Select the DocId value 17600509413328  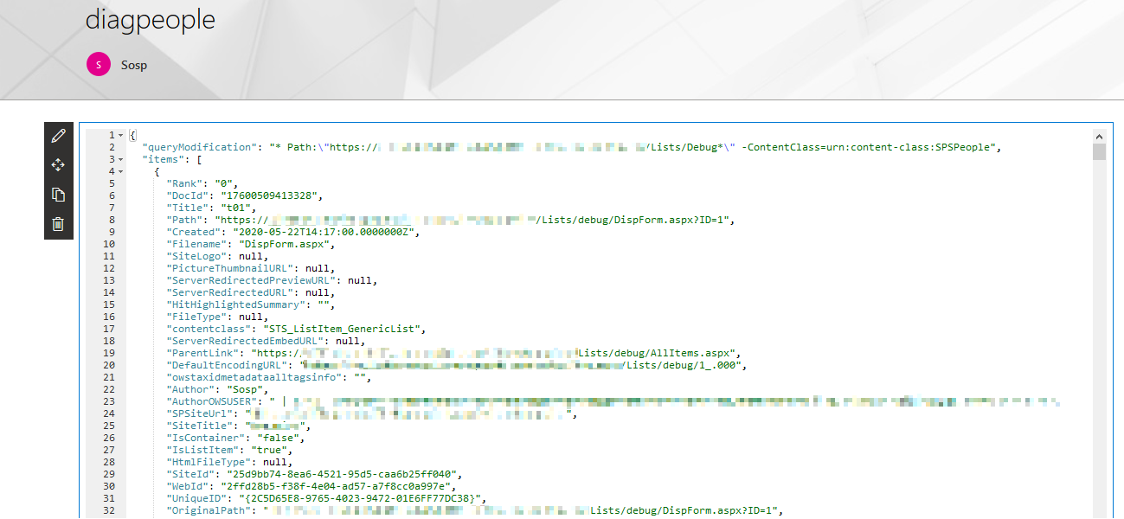point(271,195)
